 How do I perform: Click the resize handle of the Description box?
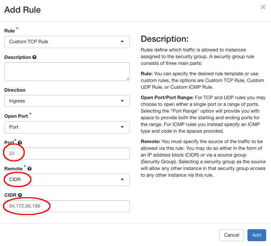click(127, 79)
